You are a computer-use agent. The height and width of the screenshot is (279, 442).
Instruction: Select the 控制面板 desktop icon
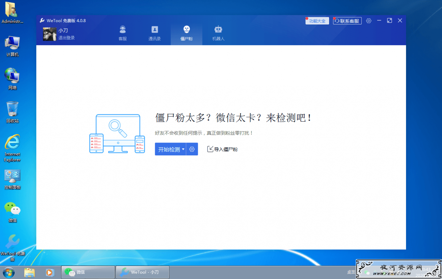tap(12, 179)
